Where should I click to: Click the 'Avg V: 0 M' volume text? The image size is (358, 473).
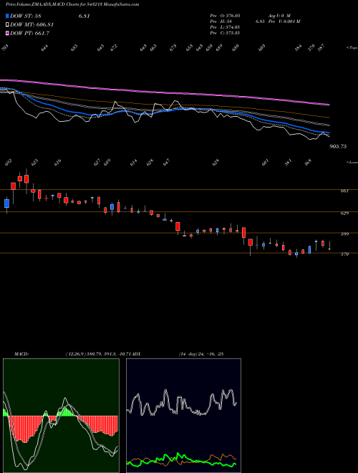click(x=279, y=15)
